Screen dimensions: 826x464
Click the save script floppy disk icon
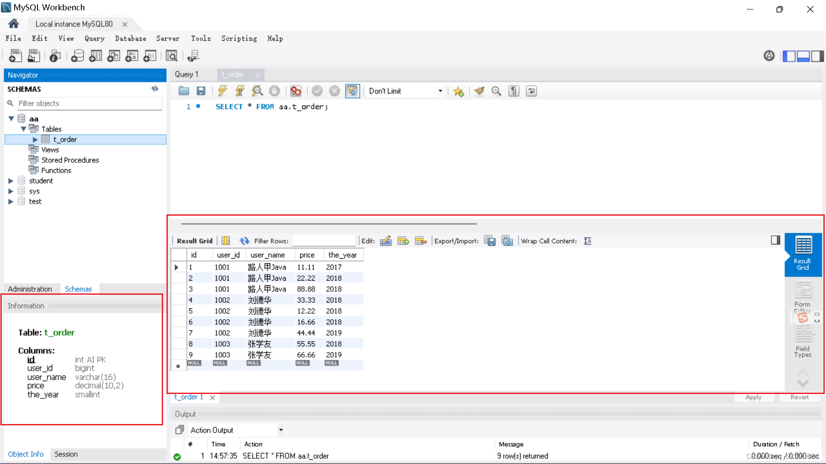point(201,91)
